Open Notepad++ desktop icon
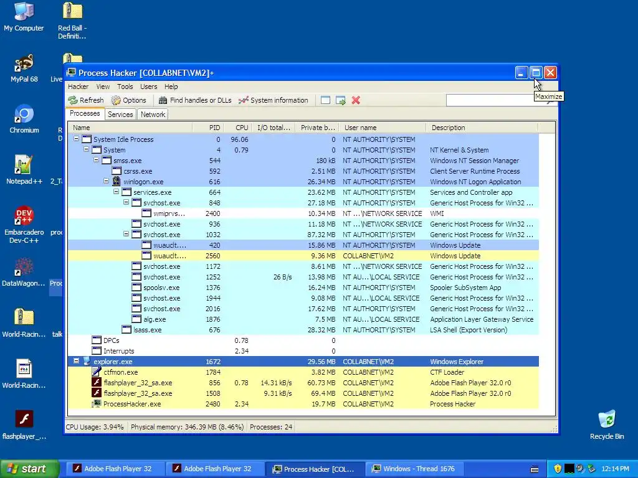638x478 pixels. click(24, 171)
